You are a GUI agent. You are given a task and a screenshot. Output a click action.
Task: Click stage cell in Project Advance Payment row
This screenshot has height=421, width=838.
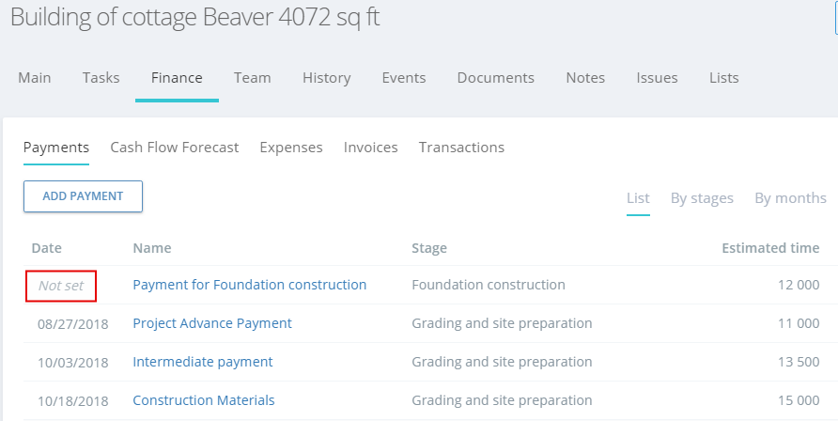tap(502, 323)
